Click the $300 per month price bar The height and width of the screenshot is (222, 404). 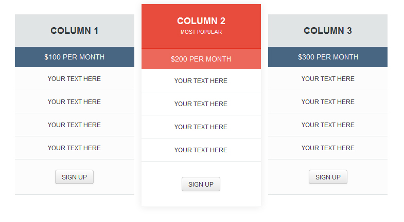(x=328, y=57)
